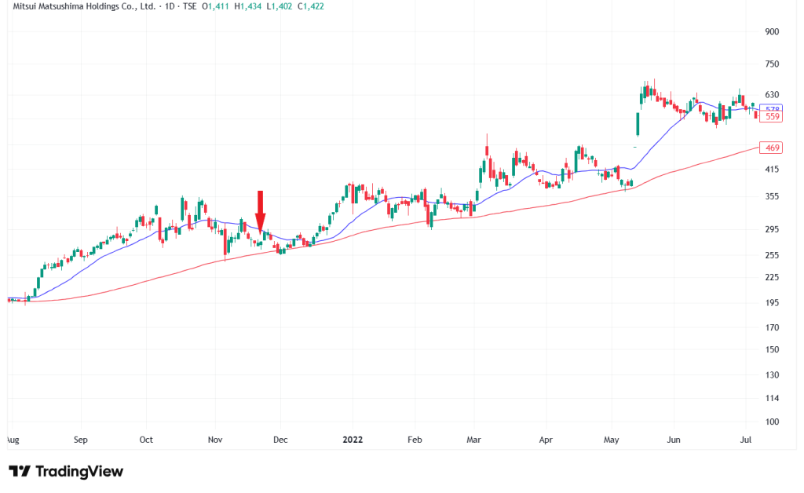Click the 900 price axis label
This screenshot has height=493, width=804.
[772, 31]
